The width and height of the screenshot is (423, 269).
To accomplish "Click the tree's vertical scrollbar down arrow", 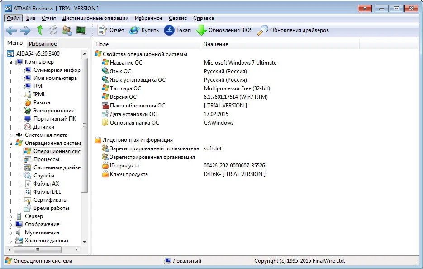I will tap(85, 242).
